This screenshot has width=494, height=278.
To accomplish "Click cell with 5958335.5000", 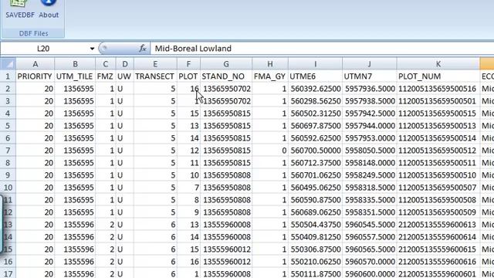I will pyautogui.click(x=369, y=200).
